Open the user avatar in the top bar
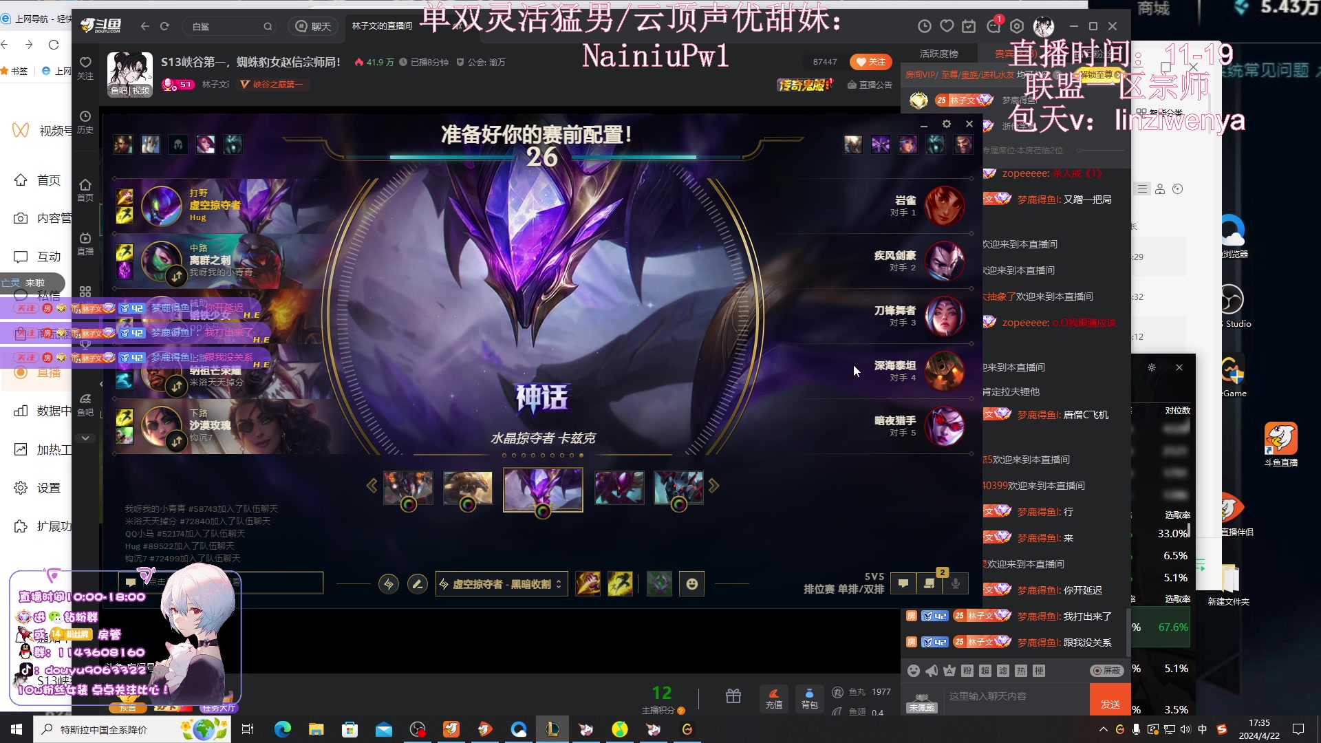The width and height of the screenshot is (1321, 743). [x=1044, y=26]
